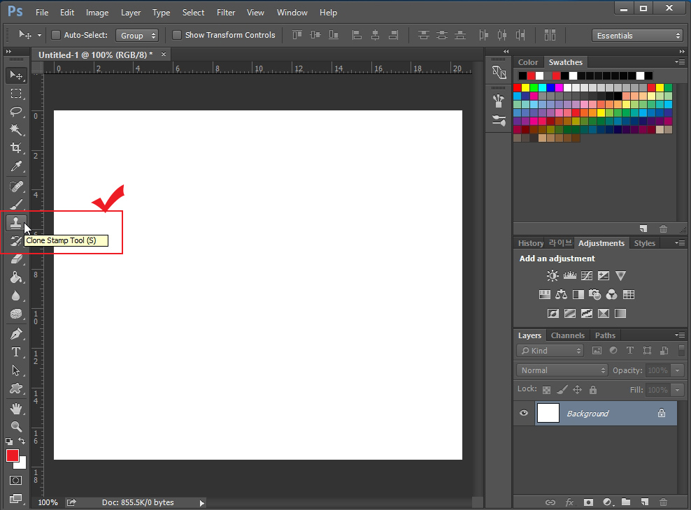Toggle lock position
This screenshot has height=510, width=691.
coord(577,390)
